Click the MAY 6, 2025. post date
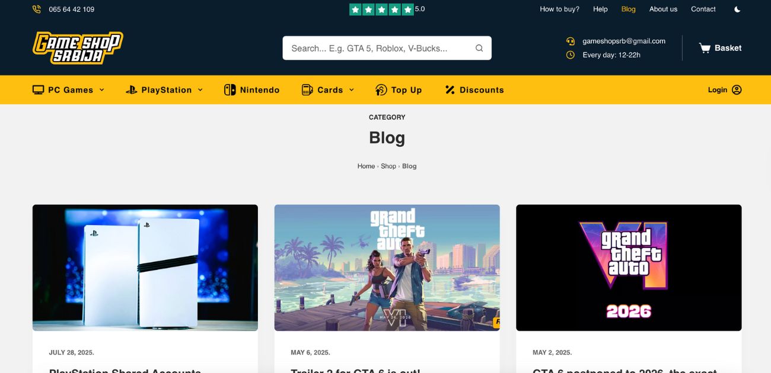This screenshot has width=771, height=373. 310,353
